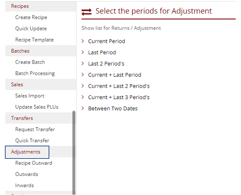The height and width of the screenshot is (195, 241).
Task: Open the Transfers menu section
Action: click(22, 118)
